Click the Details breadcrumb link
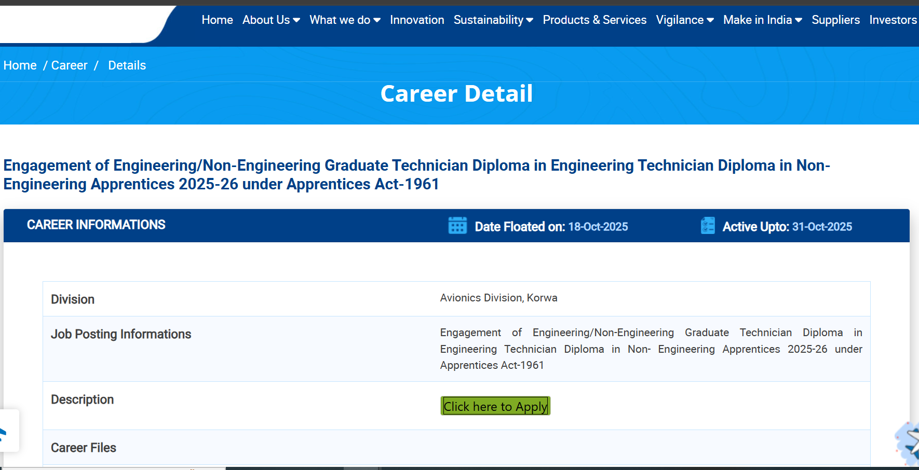The width and height of the screenshot is (919, 470). [x=127, y=65]
